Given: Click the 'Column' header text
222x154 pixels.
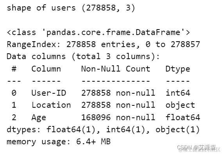Looking at the screenshot, I should [x=46, y=69].
